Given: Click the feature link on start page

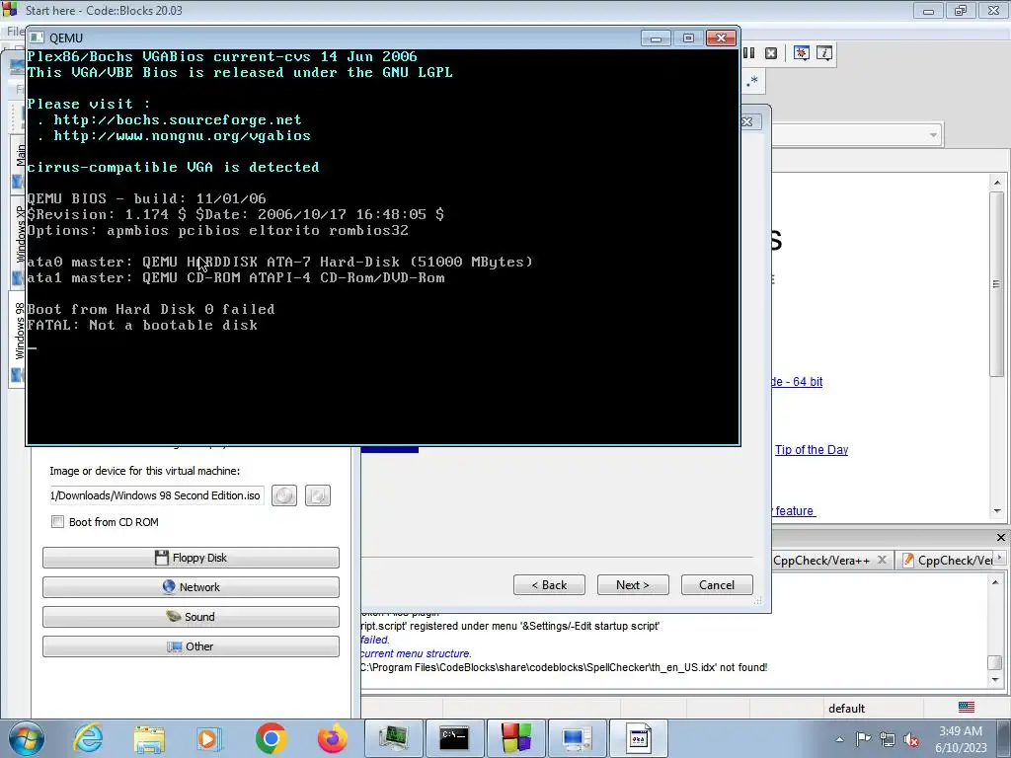Looking at the screenshot, I should 795,511.
